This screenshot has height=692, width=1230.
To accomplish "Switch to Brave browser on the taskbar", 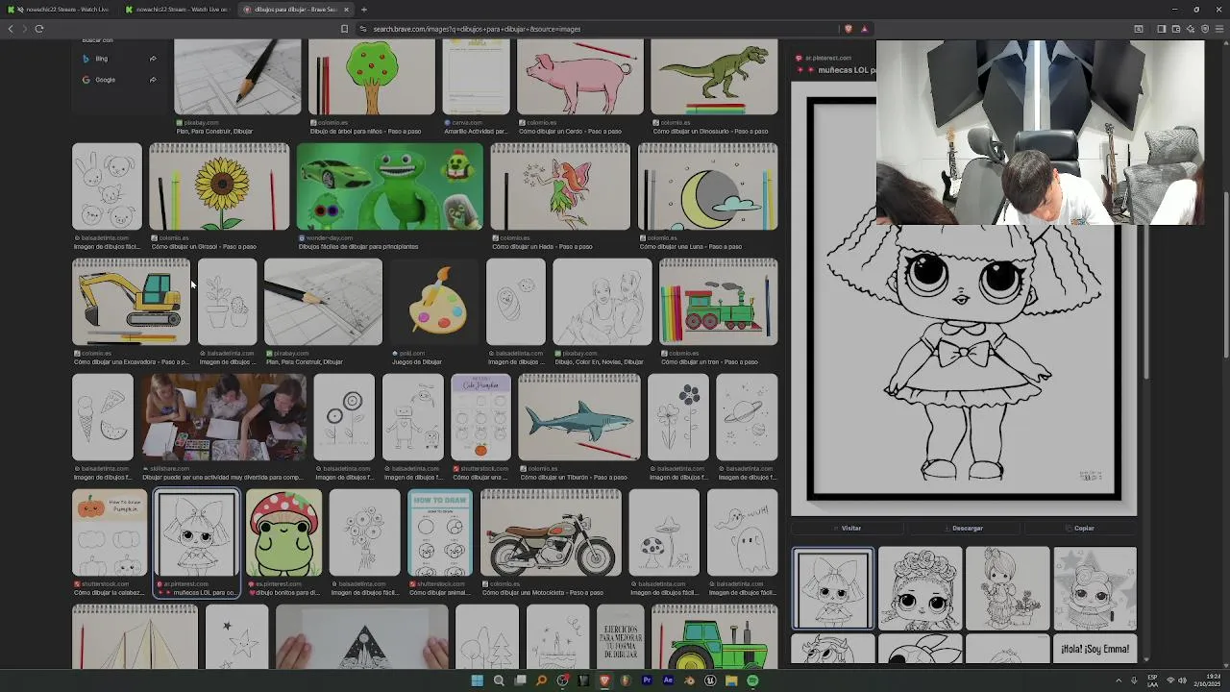I will coord(604,680).
